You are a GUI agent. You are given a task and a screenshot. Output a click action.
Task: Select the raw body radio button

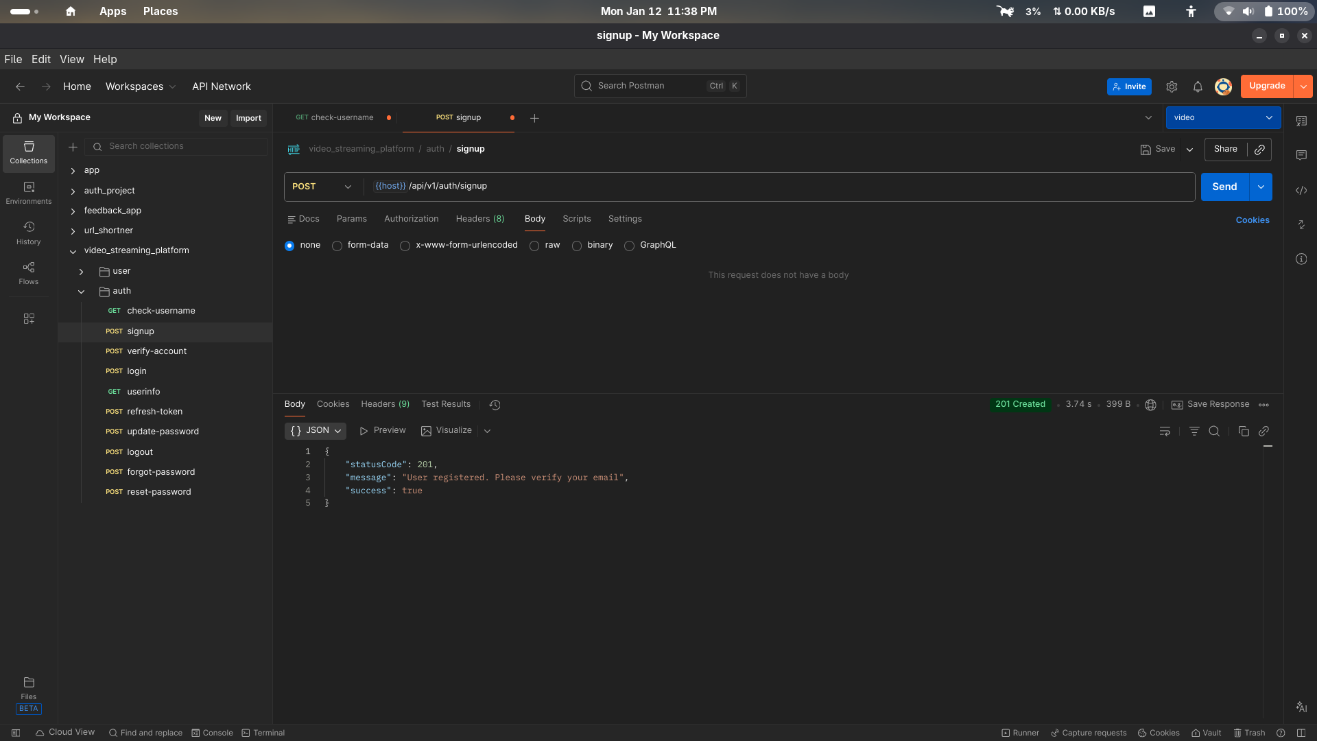pos(534,246)
